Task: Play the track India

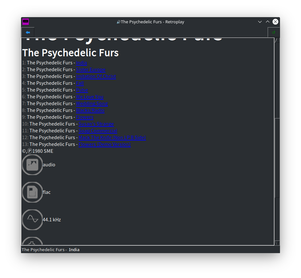Action: [81, 63]
